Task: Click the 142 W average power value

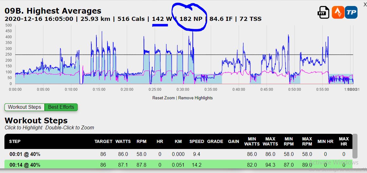Action: (x=162, y=19)
